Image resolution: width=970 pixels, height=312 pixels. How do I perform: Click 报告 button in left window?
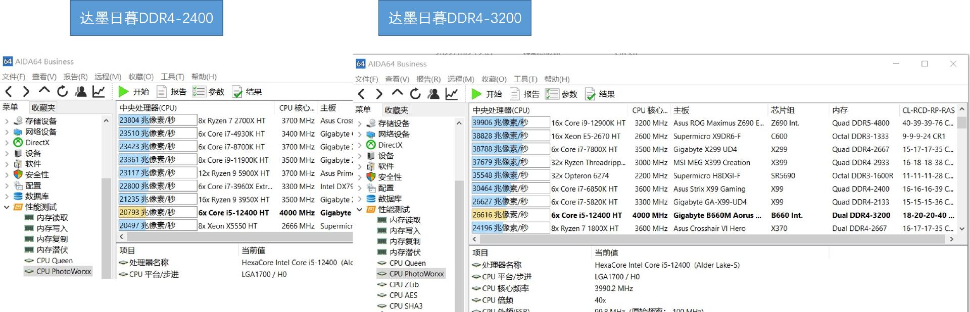172,91
